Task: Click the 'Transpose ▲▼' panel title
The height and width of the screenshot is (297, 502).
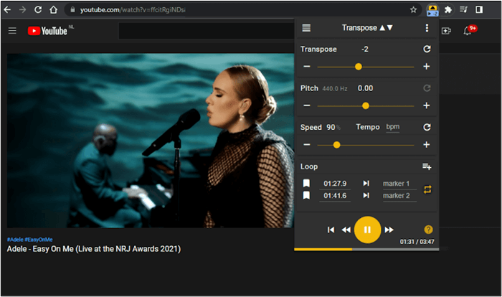Action: click(x=367, y=28)
